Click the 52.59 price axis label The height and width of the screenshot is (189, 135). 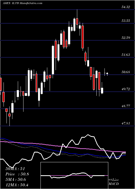point(126,38)
